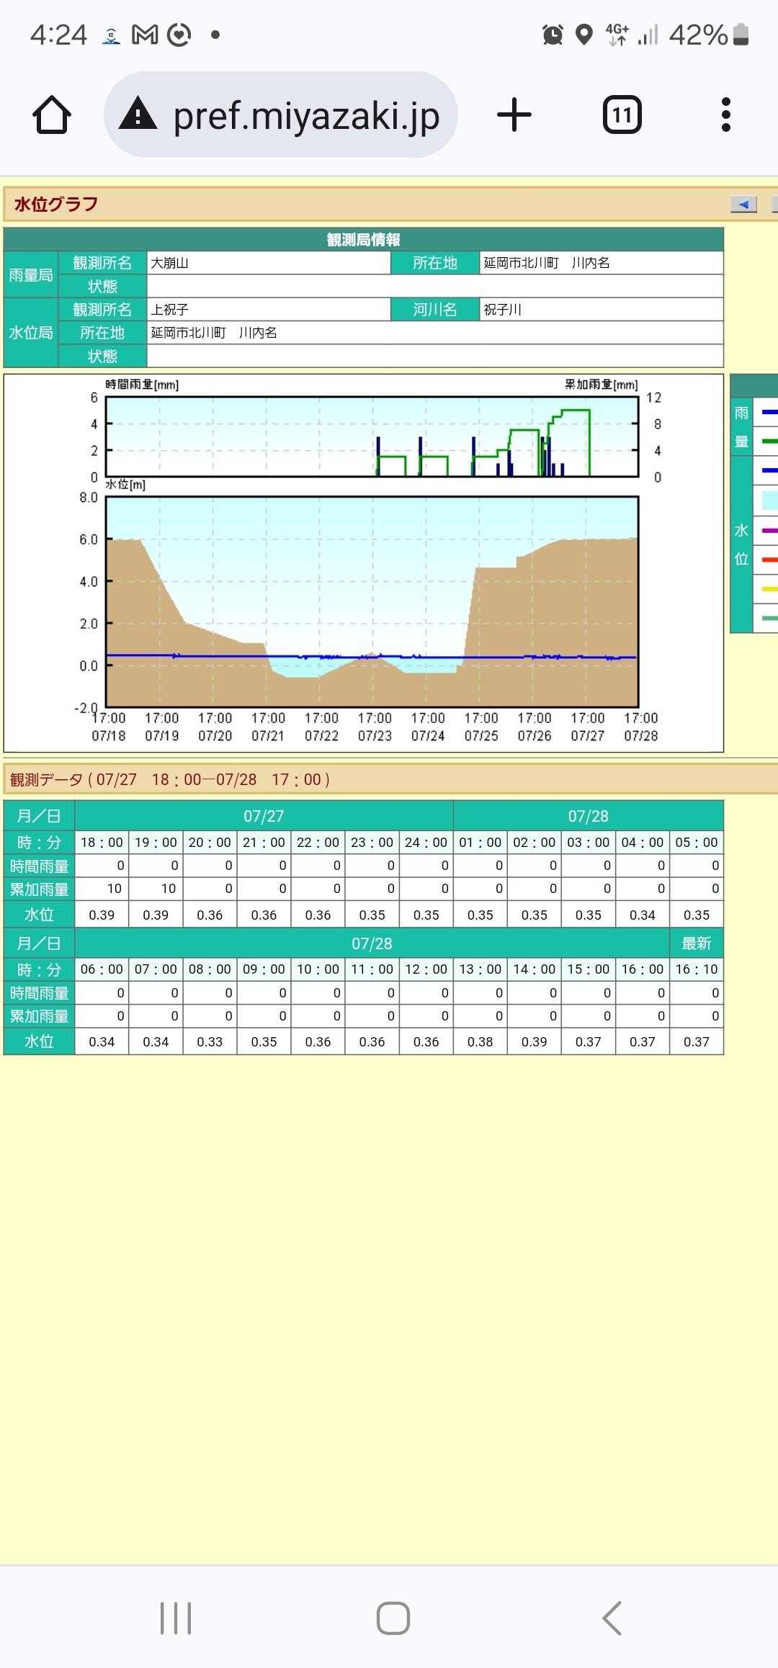Open the browser three-dot menu
The width and height of the screenshot is (778, 1668).
coord(725,115)
